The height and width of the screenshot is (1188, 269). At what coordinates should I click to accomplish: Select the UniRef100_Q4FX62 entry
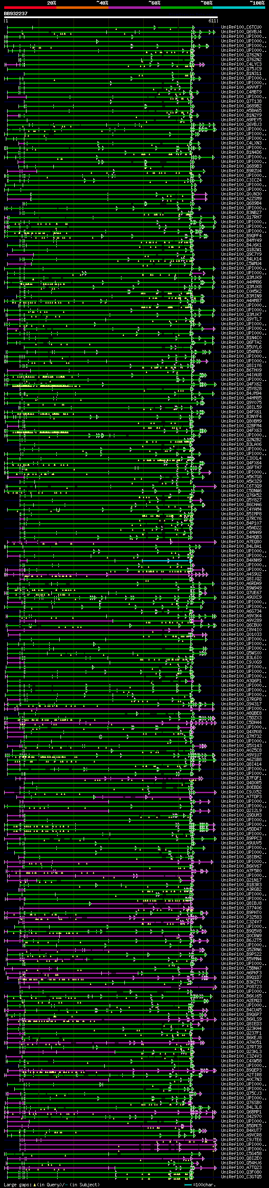(x=241, y=384)
